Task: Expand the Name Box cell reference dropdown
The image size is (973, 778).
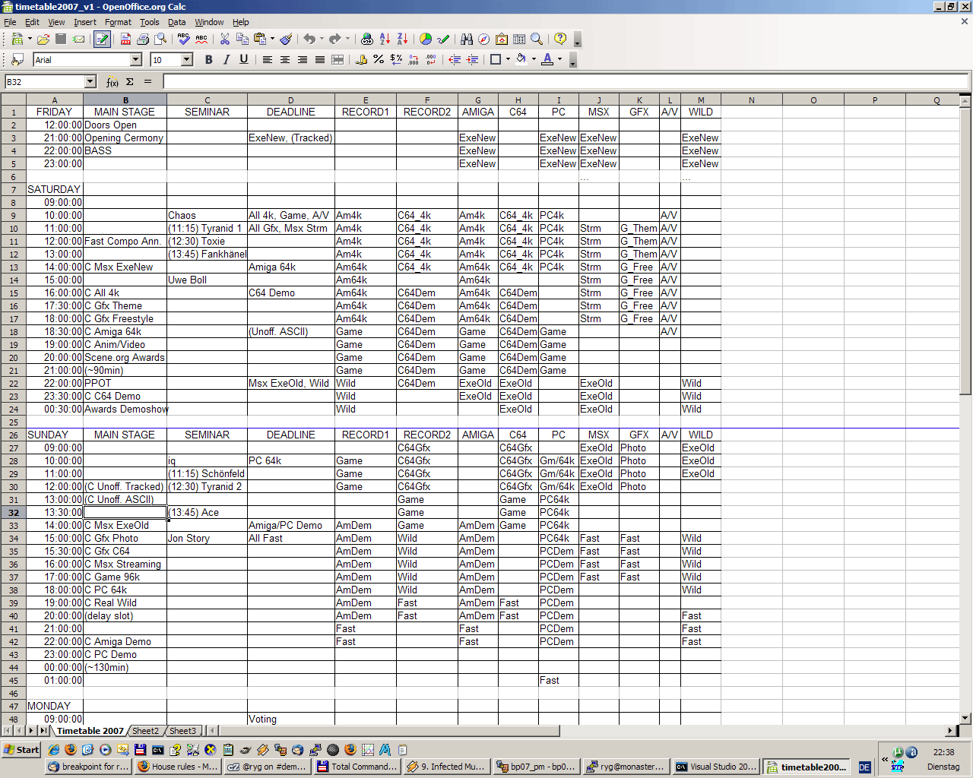Action: pos(90,82)
